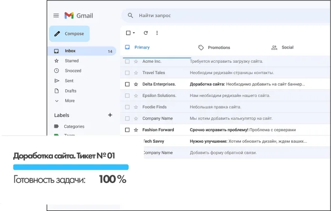The image size is (331, 211).
Task: Add a new label with plus icon
Action: (110, 115)
